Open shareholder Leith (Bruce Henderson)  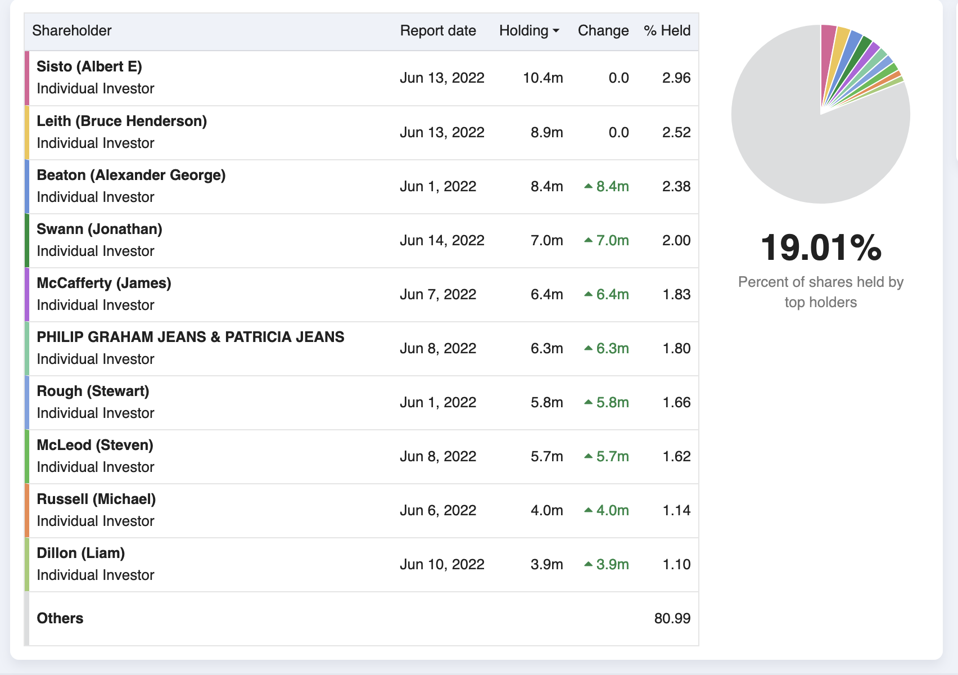pos(122,121)
